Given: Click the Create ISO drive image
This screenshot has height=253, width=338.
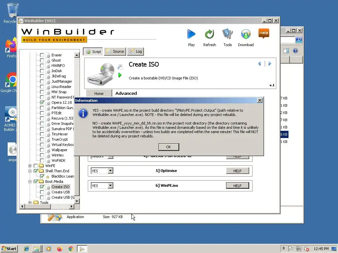Looking at the screenshot, I should [101, 73].
